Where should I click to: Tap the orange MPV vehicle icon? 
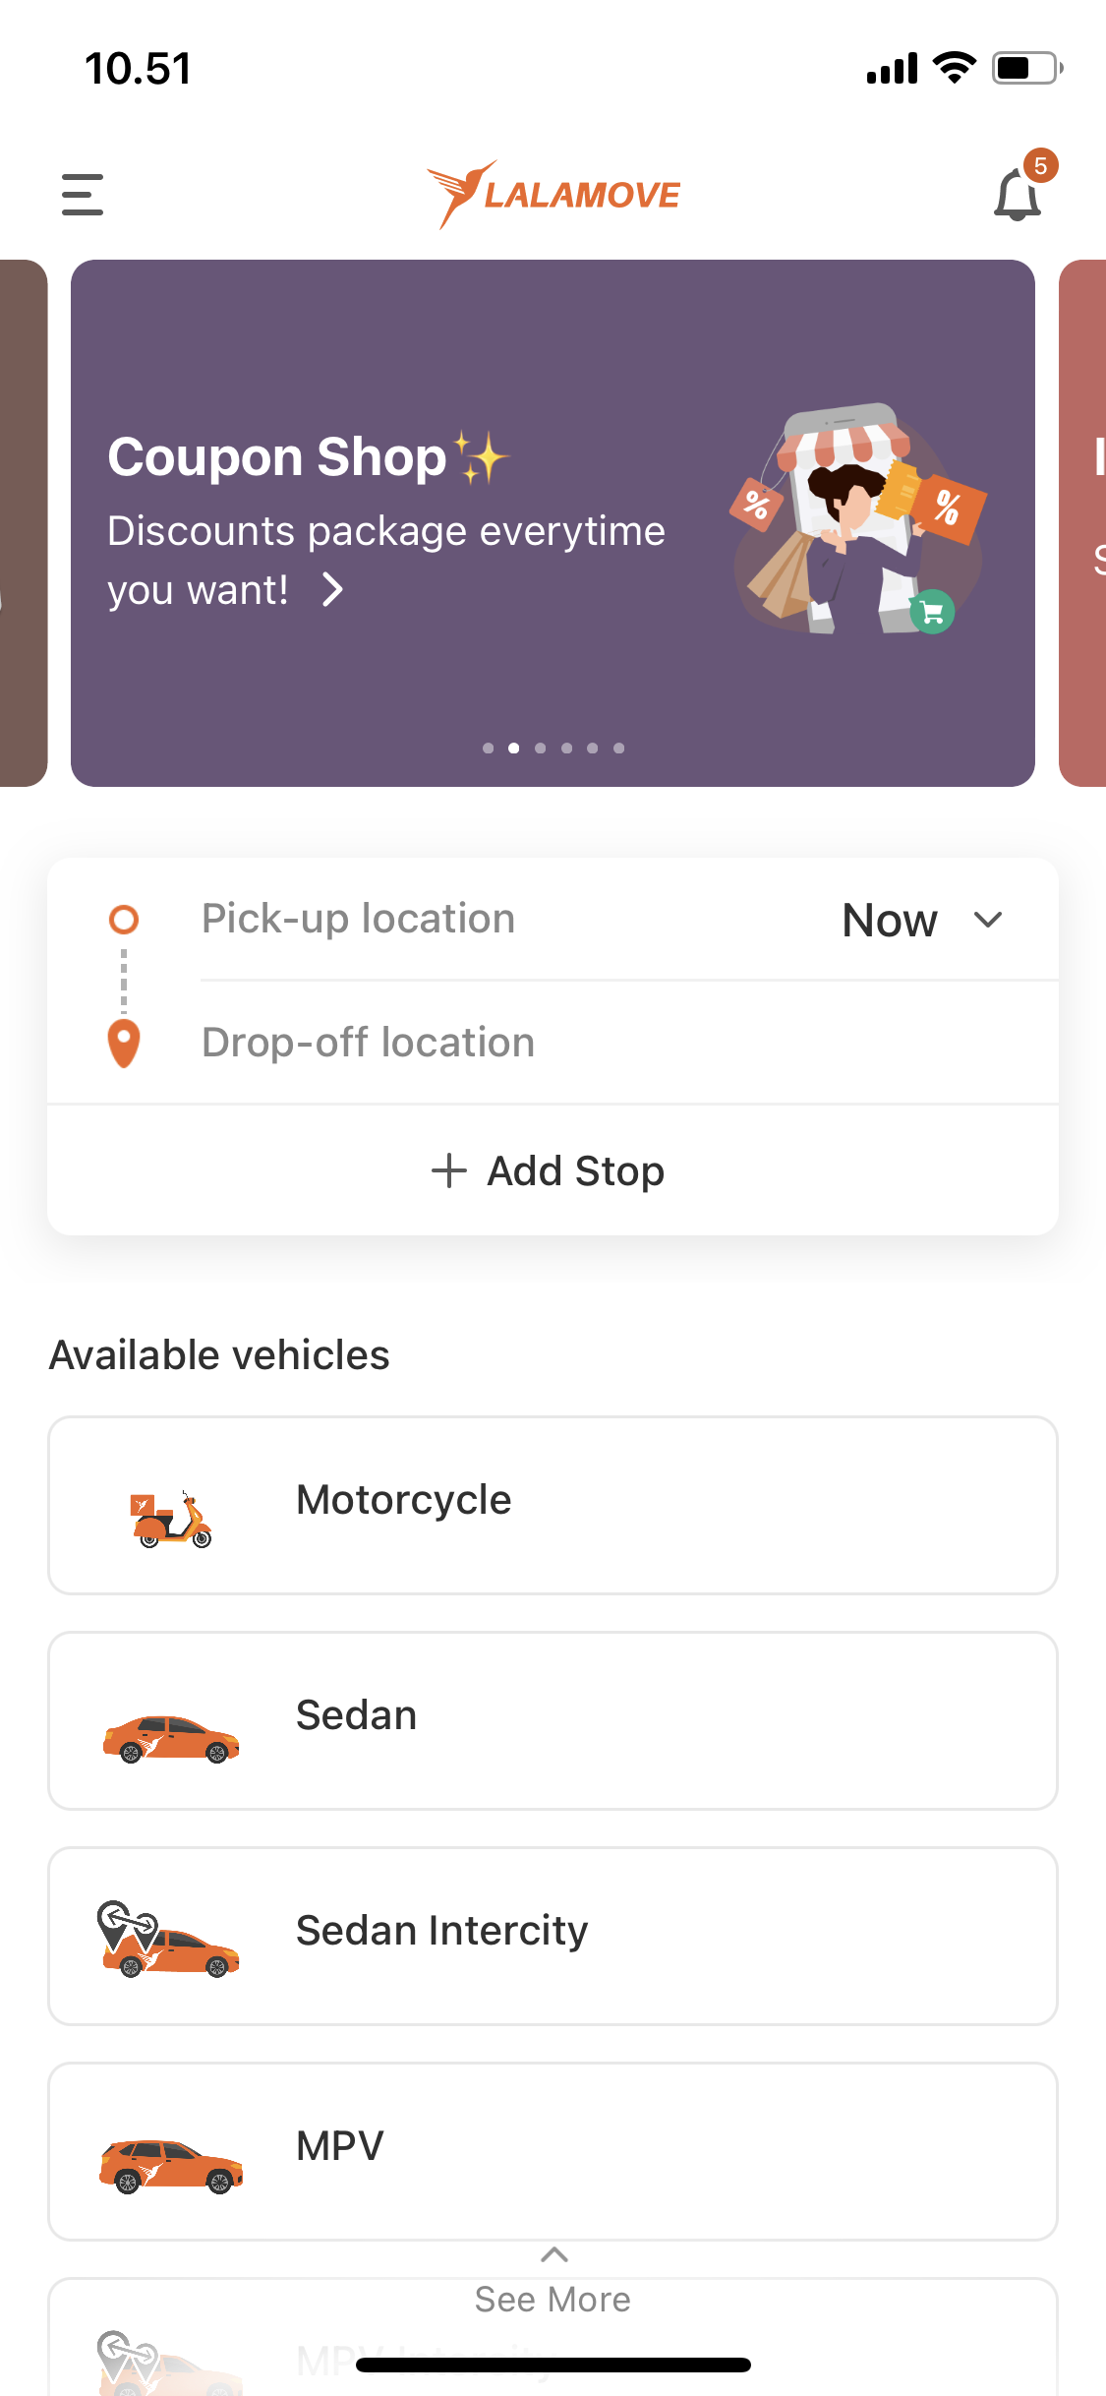pos(171,2166)
